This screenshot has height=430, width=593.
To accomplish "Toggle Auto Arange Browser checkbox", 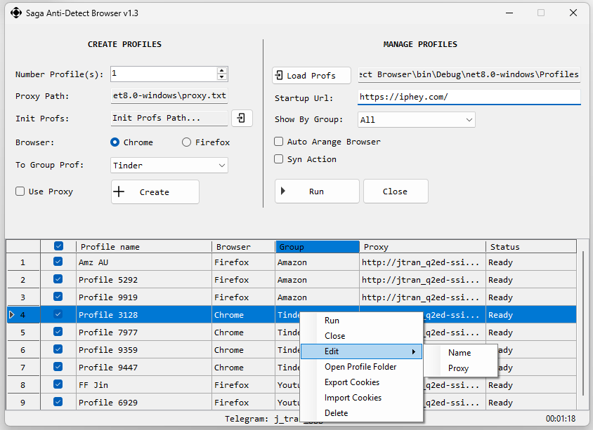I will 278,142.
